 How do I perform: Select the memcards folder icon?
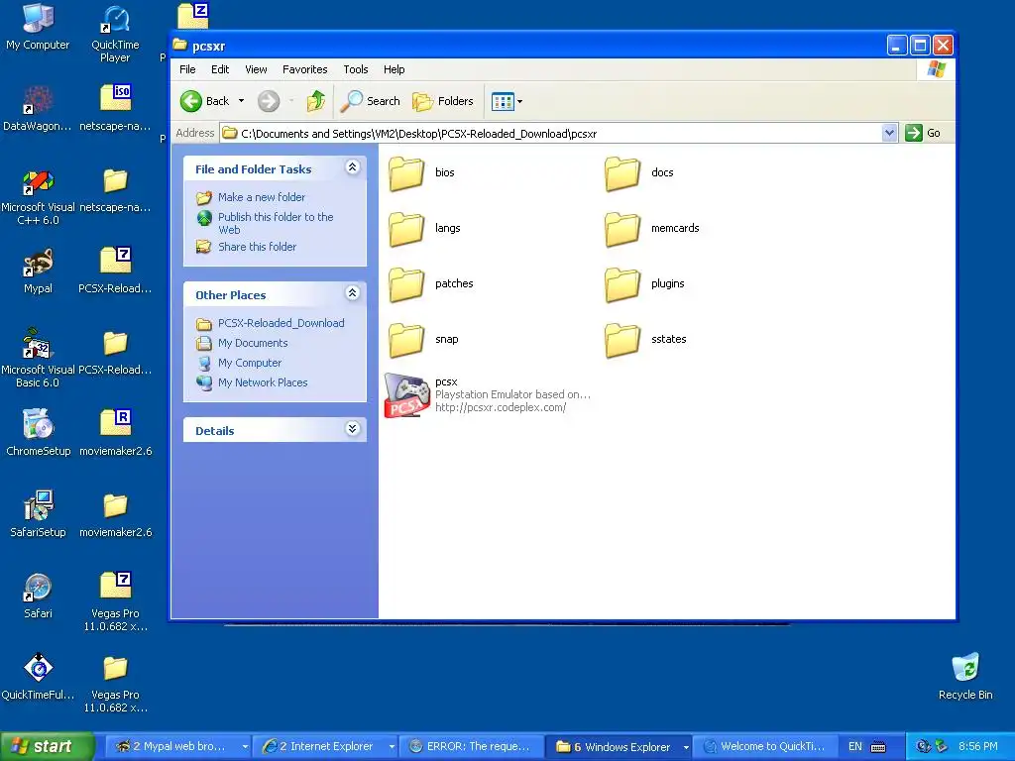pos(622,229)
